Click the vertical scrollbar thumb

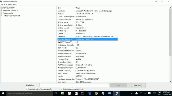(170, 32)
